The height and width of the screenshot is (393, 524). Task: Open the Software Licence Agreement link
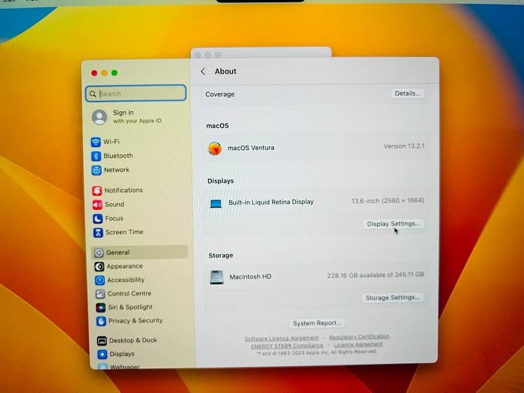[282, 338]
